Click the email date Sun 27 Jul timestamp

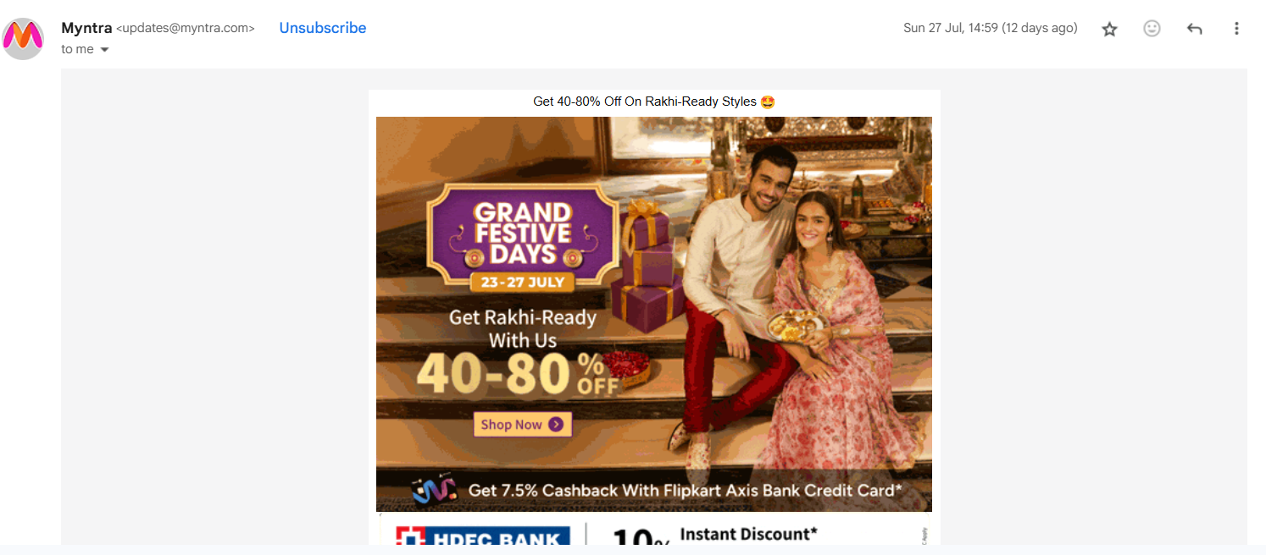click(991, 28)
